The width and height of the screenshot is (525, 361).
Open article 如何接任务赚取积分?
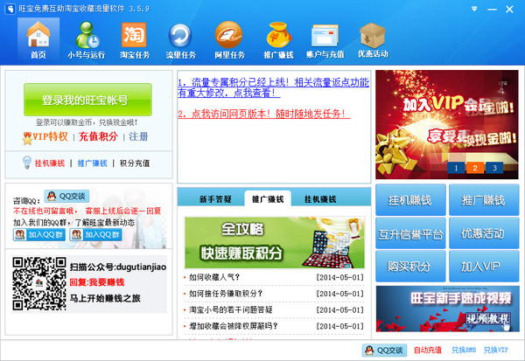(226, 294)
